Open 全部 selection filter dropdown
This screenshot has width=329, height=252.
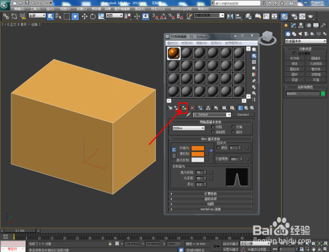(x=38, y=15)
